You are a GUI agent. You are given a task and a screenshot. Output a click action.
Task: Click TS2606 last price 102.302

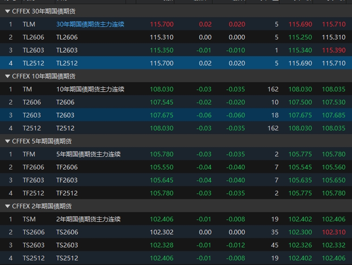pyautogui.click(x=162, y=232)
